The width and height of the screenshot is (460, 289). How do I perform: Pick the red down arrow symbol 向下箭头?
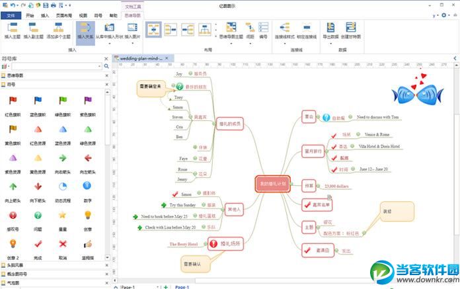38,186
